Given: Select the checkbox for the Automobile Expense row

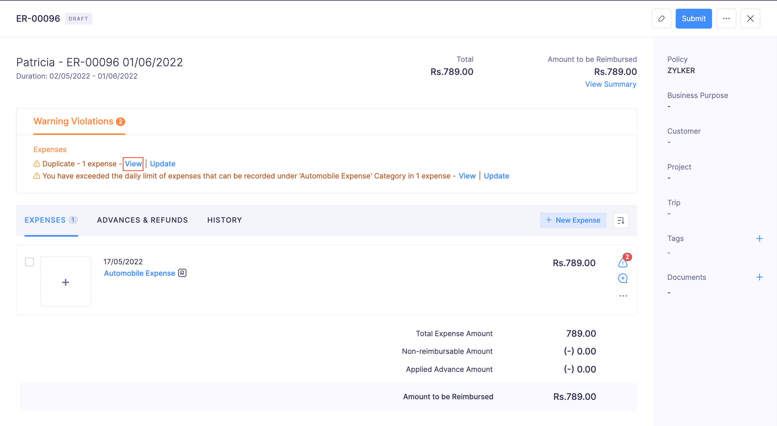Looking at the screenshot, I should click(x=29, y=262).
